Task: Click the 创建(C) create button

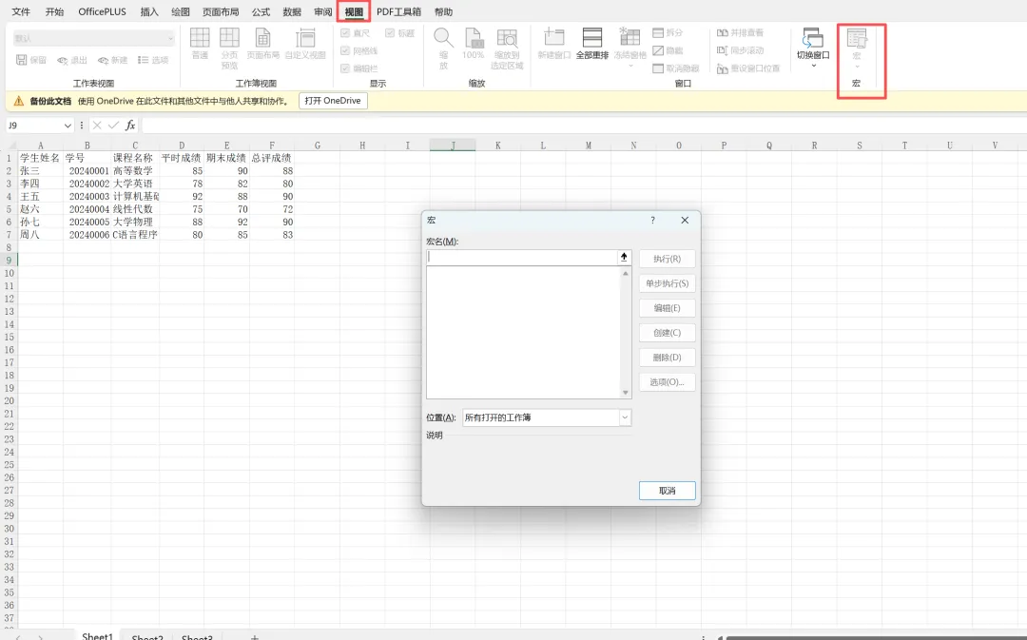Action: [x=667, y=333]
